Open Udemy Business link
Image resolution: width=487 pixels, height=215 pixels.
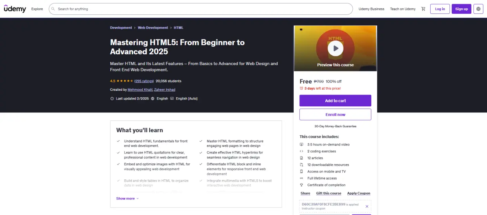371,9
